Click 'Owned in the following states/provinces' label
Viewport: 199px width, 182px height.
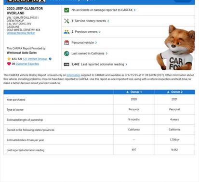(x=30, y=130)
